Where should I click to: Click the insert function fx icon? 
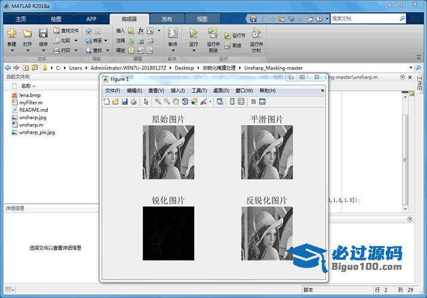pos(141,30)
